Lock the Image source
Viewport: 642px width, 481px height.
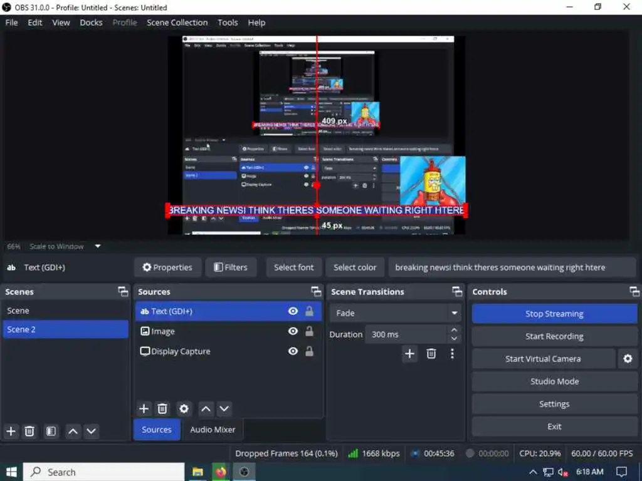310,331
